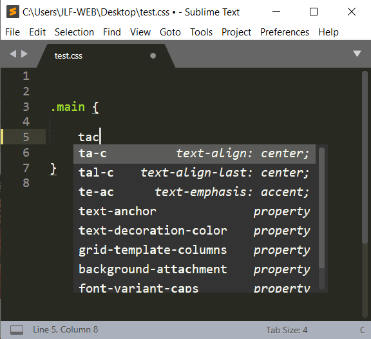Choose te-ac text-emphasis: accent completion
Viewport: 371px width, 339px height.
pos(195,192)
